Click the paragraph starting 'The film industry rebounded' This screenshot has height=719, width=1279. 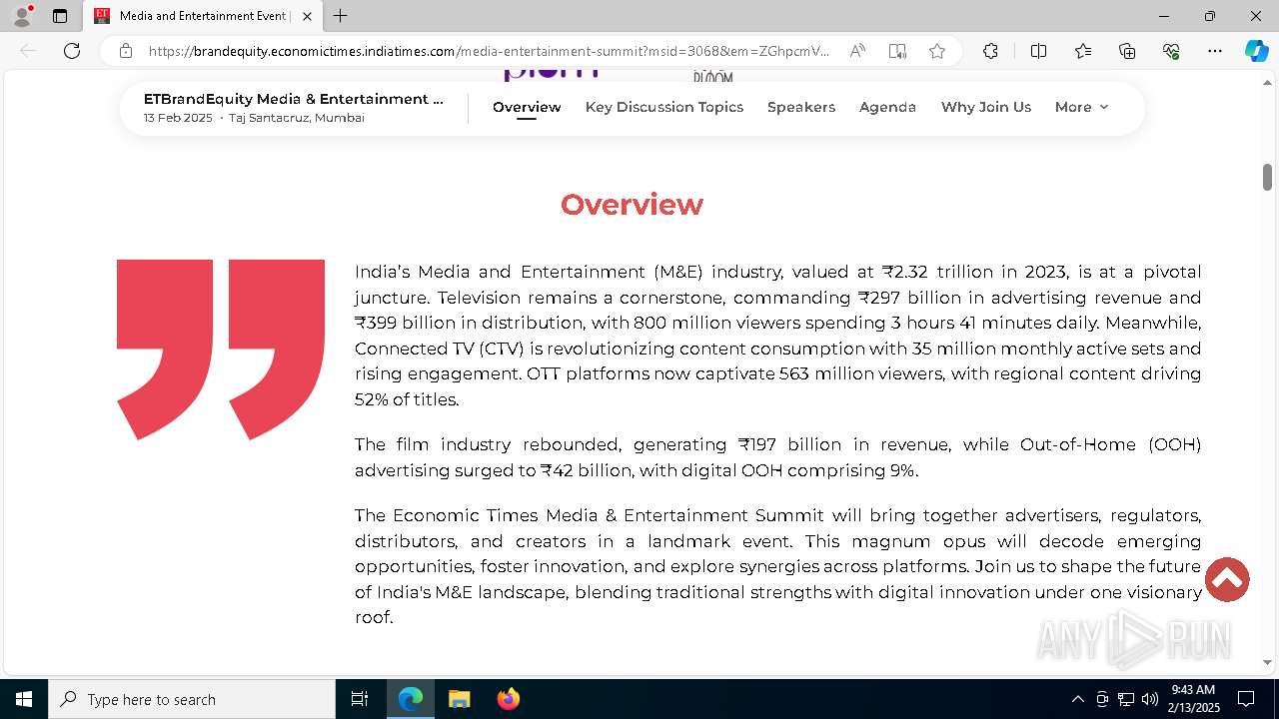[x=777, y=457]
